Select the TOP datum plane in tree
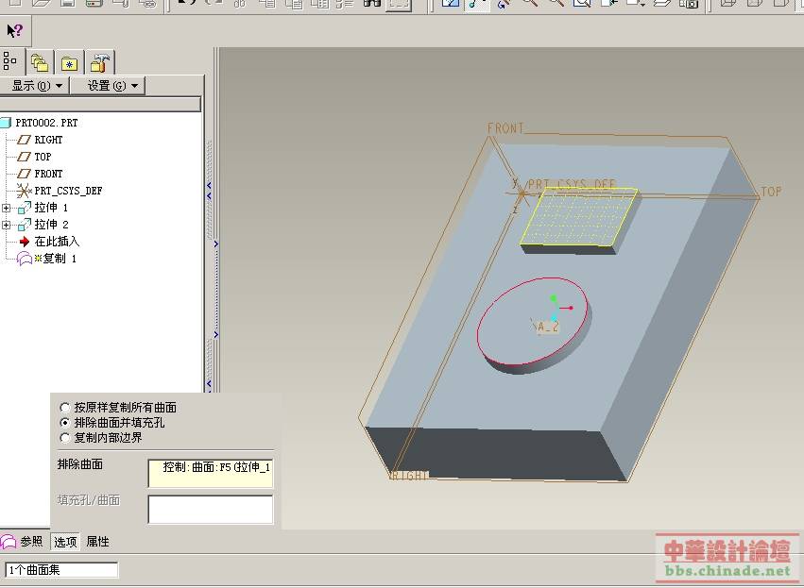 pyautogui.click(x=43, y=157)
